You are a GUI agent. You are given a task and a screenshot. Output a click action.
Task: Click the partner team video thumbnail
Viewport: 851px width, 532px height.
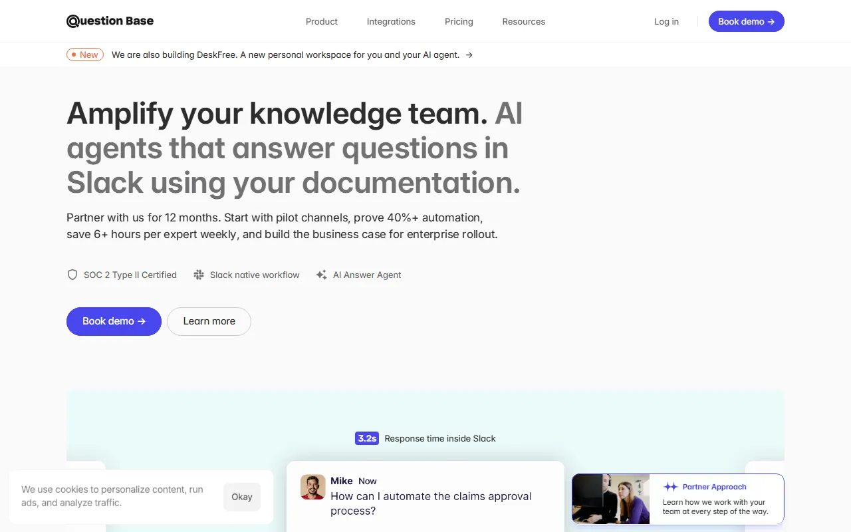610,499
